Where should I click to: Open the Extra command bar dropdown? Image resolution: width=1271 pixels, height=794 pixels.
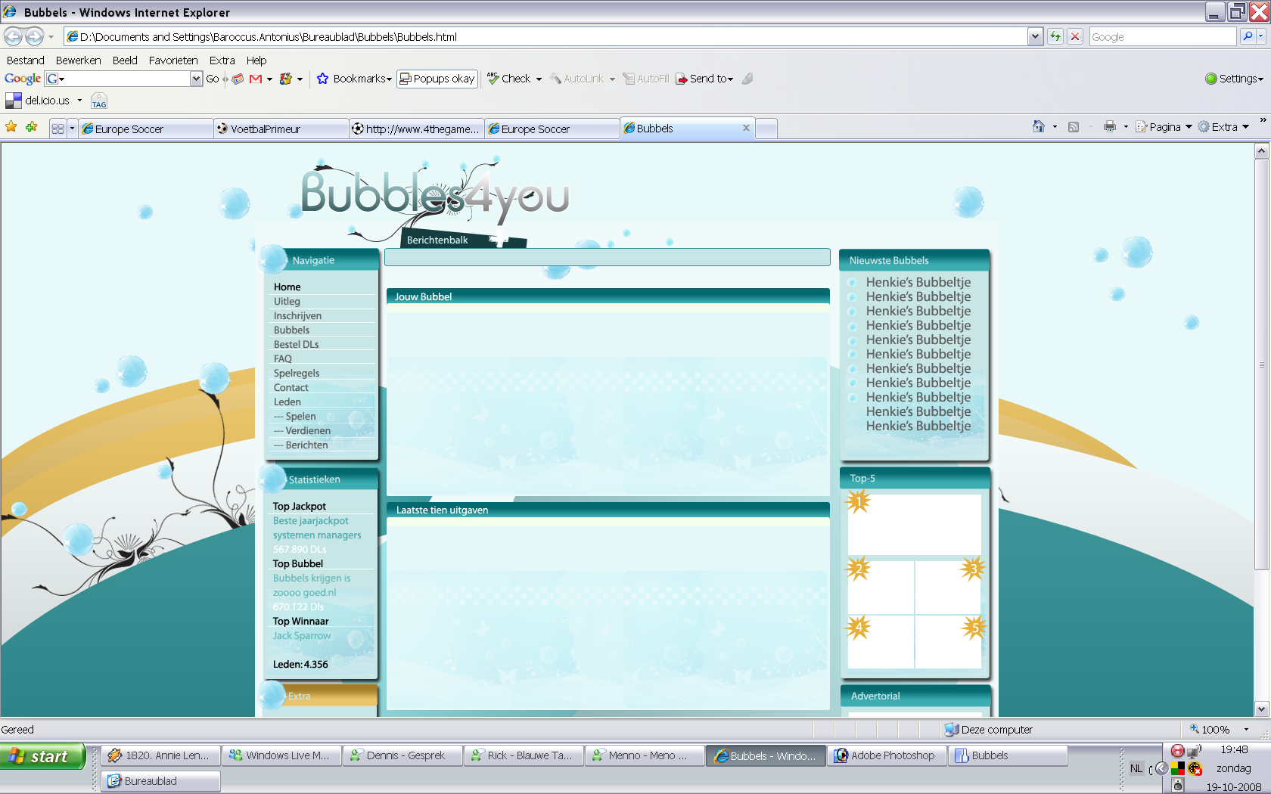click(x=1223, y=127)
